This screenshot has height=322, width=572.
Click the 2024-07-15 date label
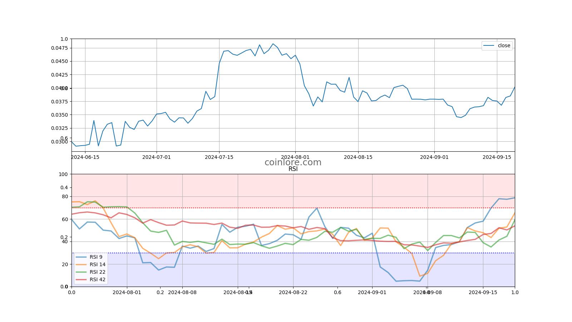[219, 157]
